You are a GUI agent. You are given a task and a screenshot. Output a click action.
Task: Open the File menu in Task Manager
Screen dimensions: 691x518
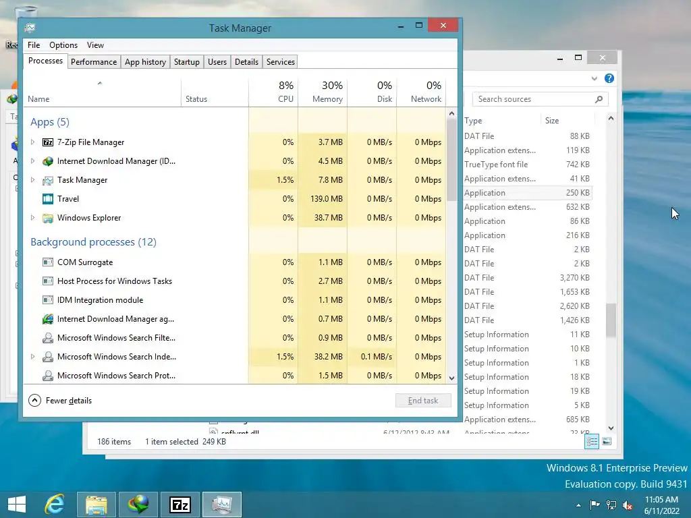tap(34, 45)
